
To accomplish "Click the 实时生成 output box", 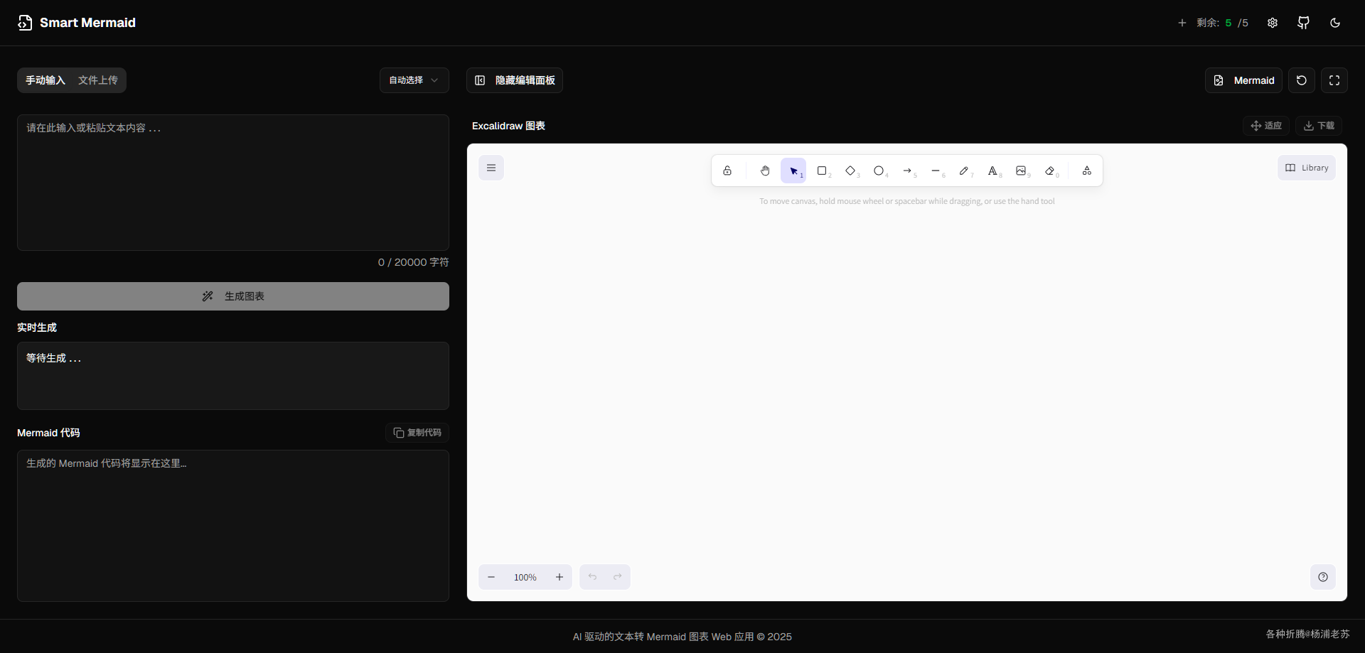I will pos(233,376).
